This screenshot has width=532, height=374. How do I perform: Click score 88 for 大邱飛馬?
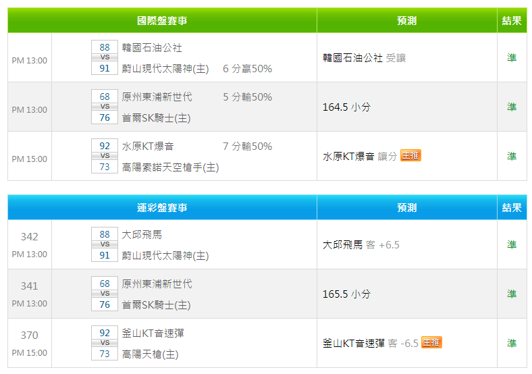[x=105, y=234]
